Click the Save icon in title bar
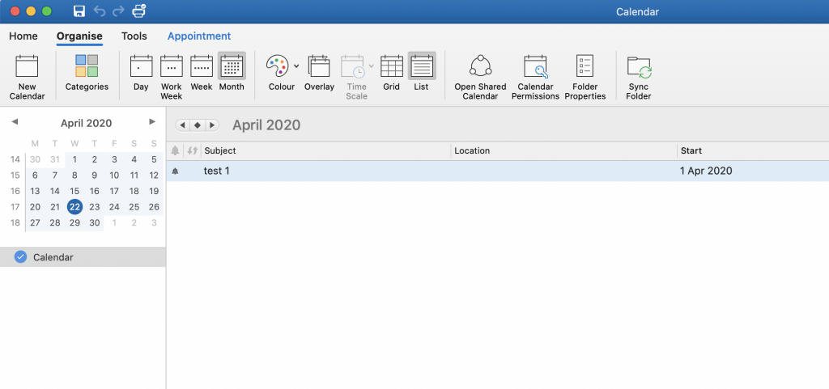Image resolution: width=829 pixels, height=389 pixels. pos(79,11)
